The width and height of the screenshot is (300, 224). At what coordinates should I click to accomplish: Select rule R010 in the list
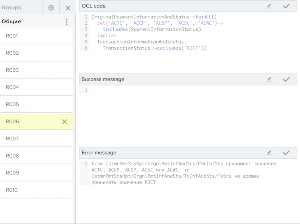36,190
